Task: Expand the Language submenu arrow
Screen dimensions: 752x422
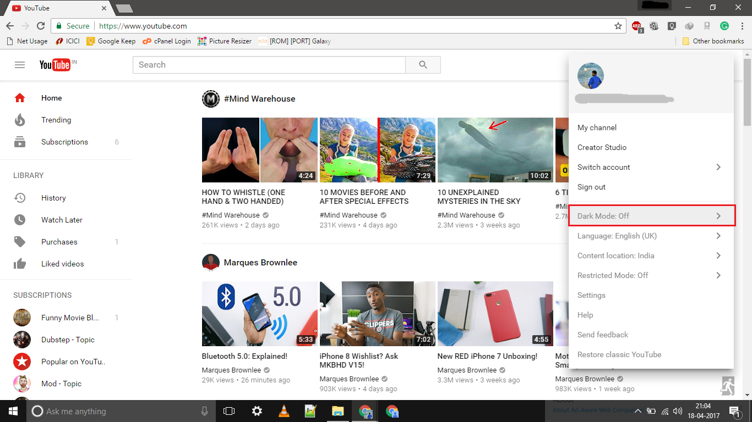Action: 718,236
